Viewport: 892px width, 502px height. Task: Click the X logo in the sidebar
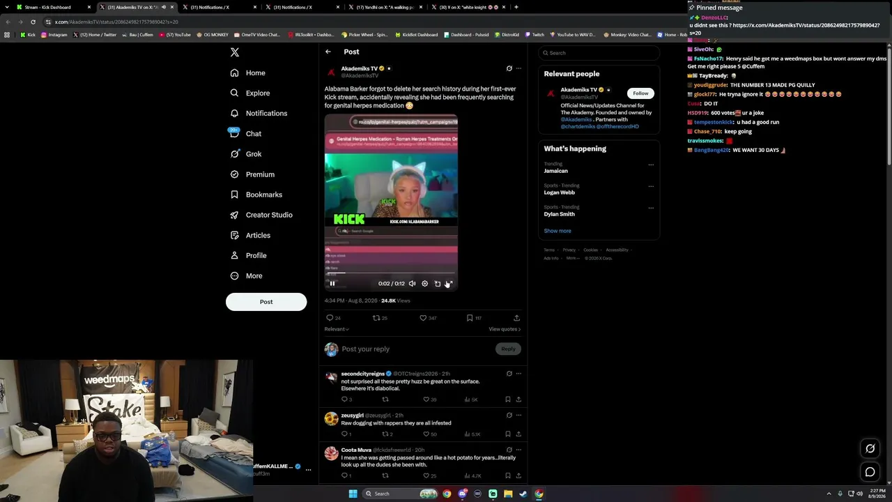235,52
